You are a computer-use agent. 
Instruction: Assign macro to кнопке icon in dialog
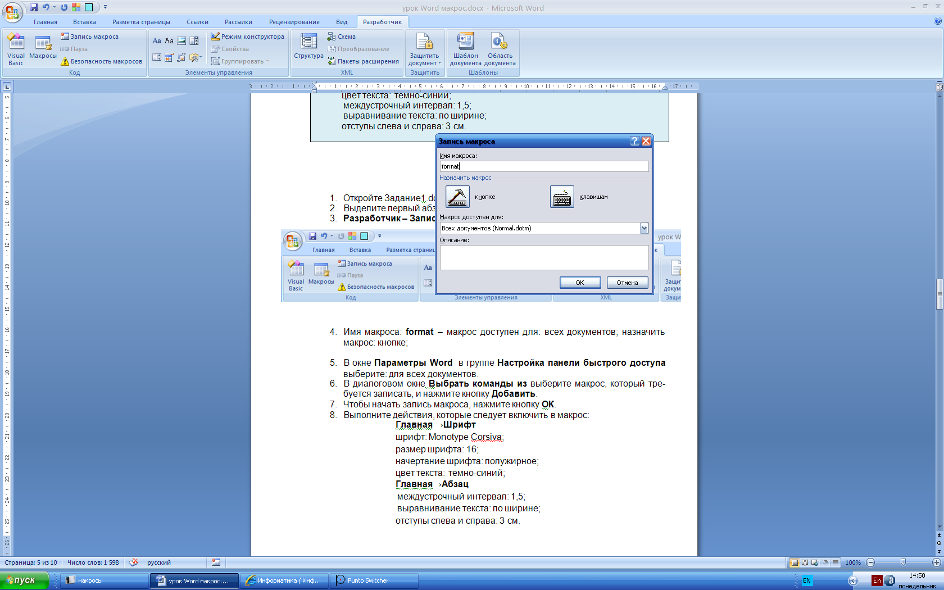point(457,197)
